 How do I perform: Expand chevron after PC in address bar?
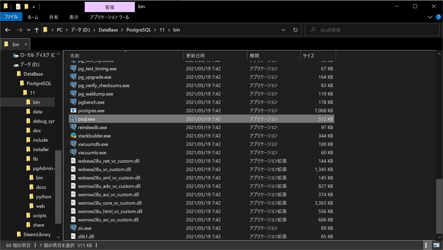(x=67, y=30)
